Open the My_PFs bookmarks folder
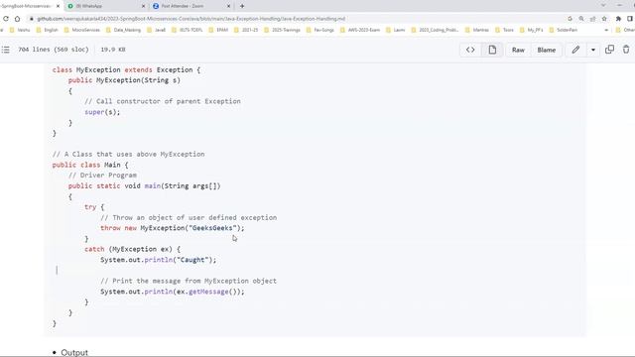The image size is (635, 357). (532, 30)
